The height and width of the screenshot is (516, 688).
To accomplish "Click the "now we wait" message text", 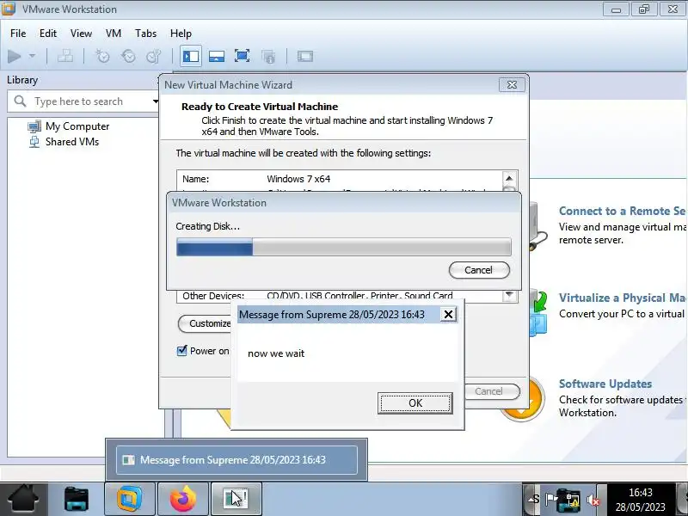I will 276,353.
